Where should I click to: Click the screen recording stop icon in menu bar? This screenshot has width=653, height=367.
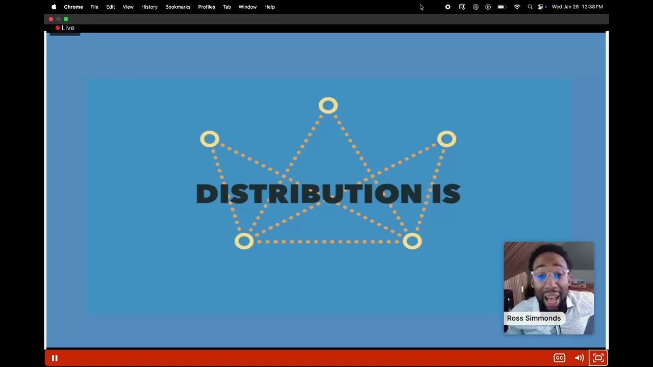(x=448, y=7)
